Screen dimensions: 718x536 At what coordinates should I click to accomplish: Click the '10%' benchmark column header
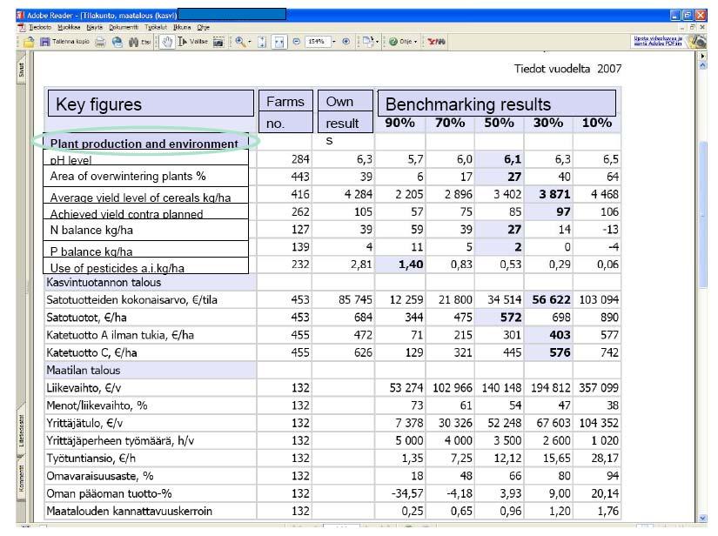[x=597, y=123]
